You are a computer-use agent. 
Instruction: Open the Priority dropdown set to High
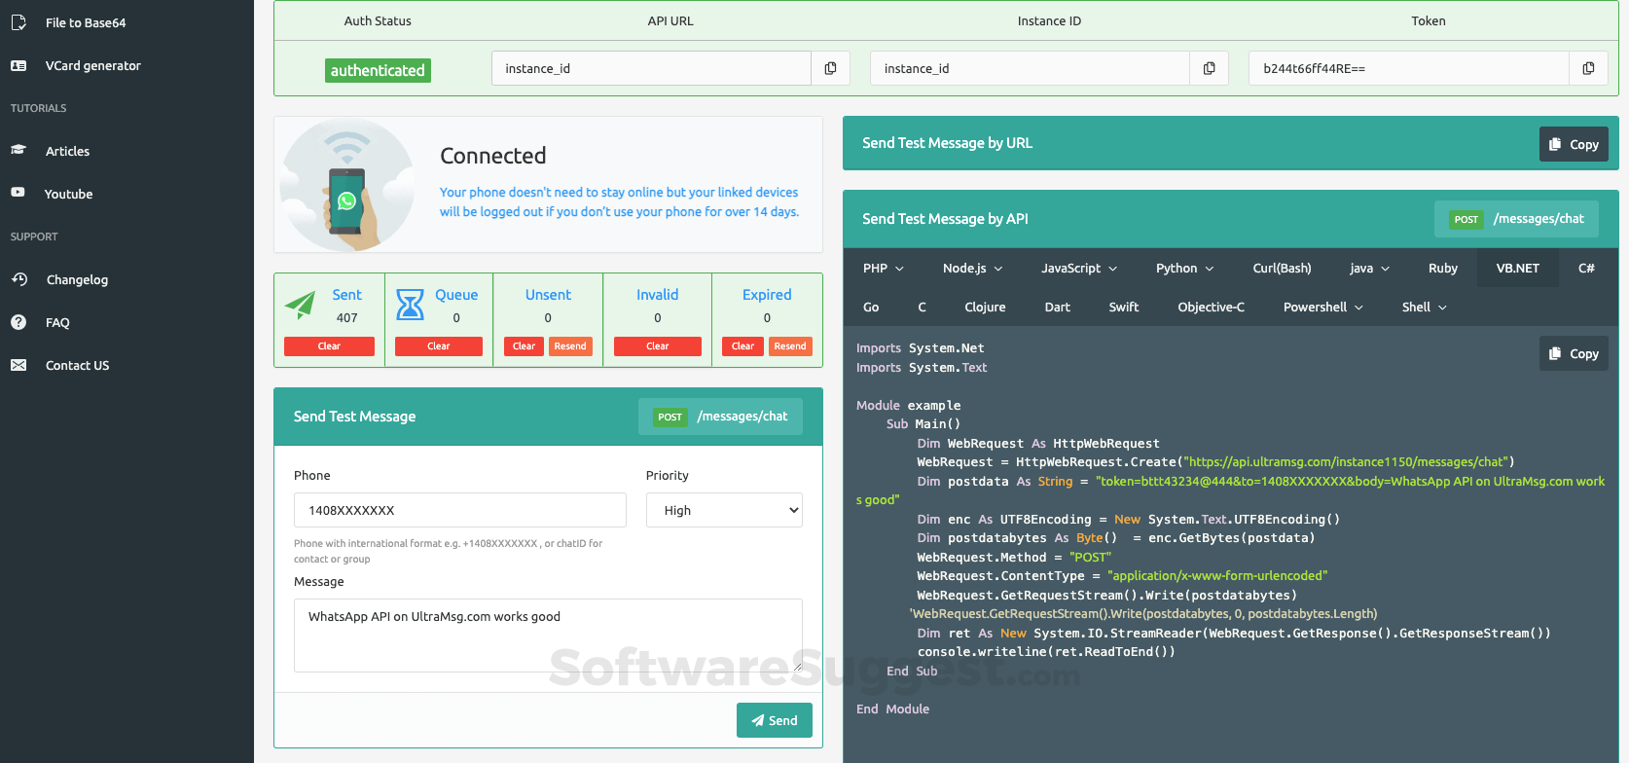(x=724, y=510)
